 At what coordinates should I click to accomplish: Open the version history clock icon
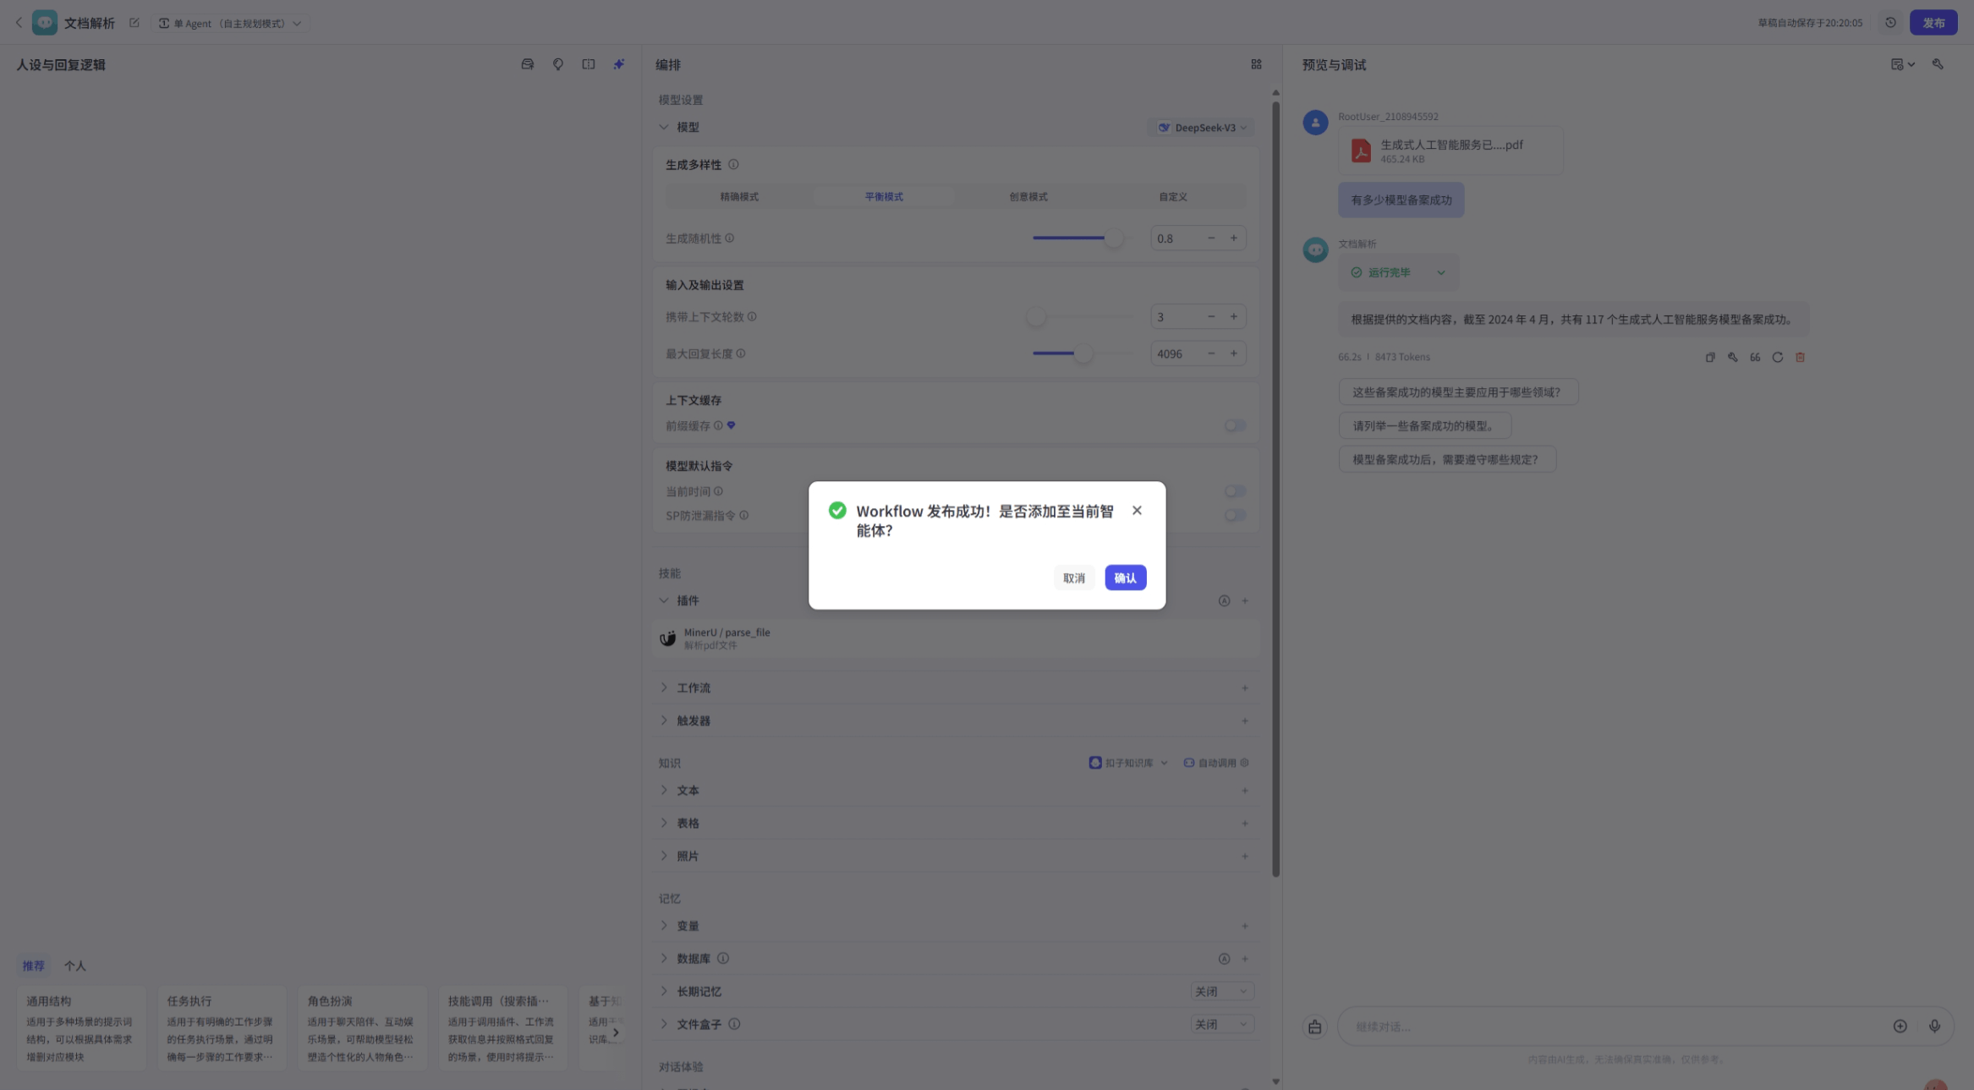[1890, 23]
